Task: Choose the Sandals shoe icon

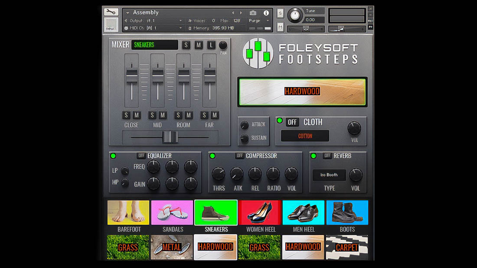Action: point(172,212)
